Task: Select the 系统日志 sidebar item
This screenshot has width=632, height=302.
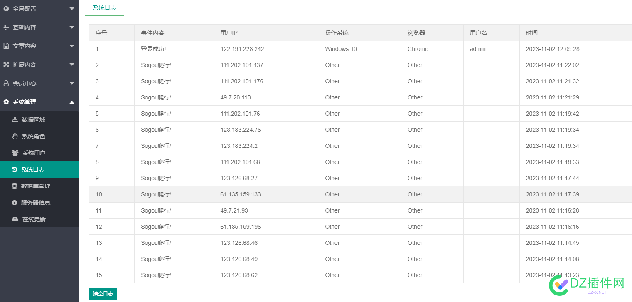Action: click(x=39, y=169)
